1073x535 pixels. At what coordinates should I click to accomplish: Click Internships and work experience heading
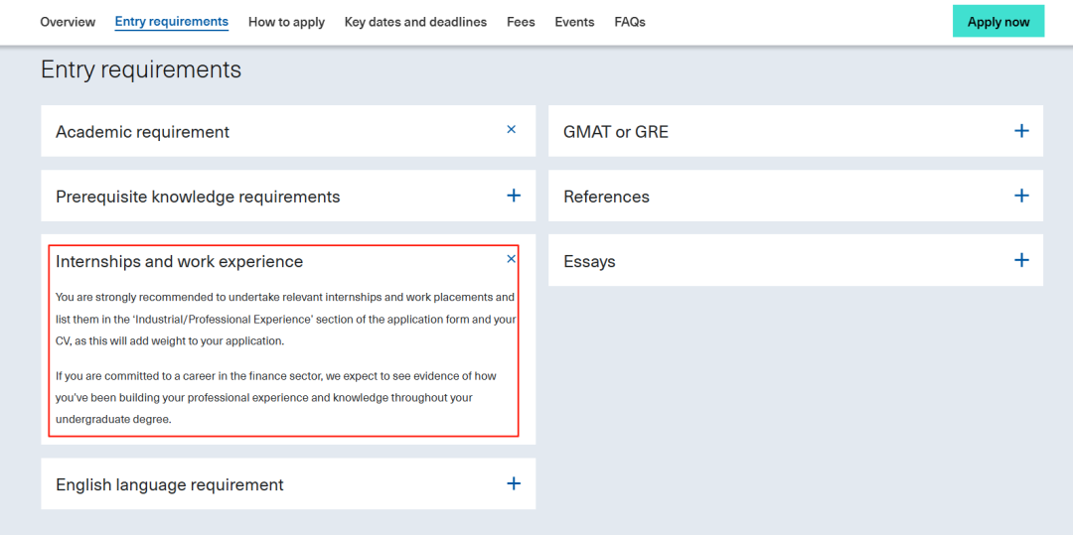[179, 262]
